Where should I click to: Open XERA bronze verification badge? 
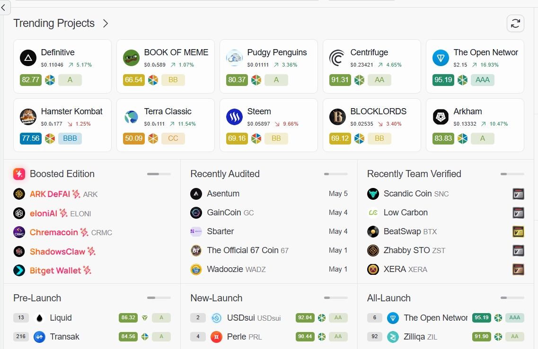pos(518,270)
